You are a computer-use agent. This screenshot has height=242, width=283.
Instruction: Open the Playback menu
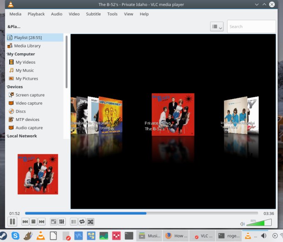(36, 14)
